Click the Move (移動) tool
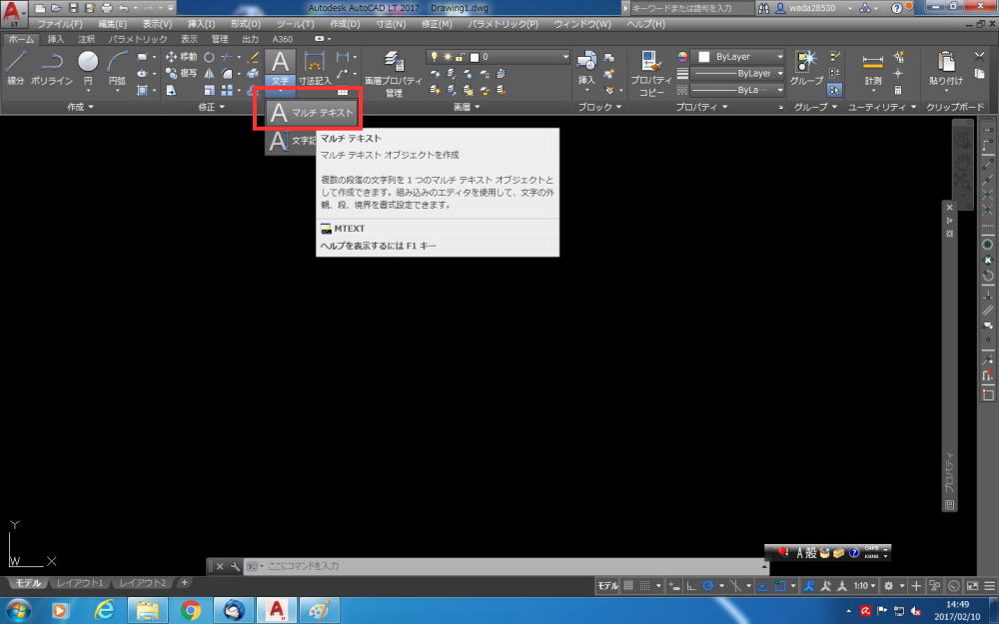Viewport: 999px width, 624px height. pyautogui.click(x=181, y=57)
